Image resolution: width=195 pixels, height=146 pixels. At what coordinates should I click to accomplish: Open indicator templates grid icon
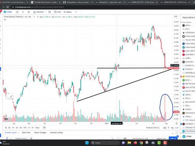[x=50, y=12]
